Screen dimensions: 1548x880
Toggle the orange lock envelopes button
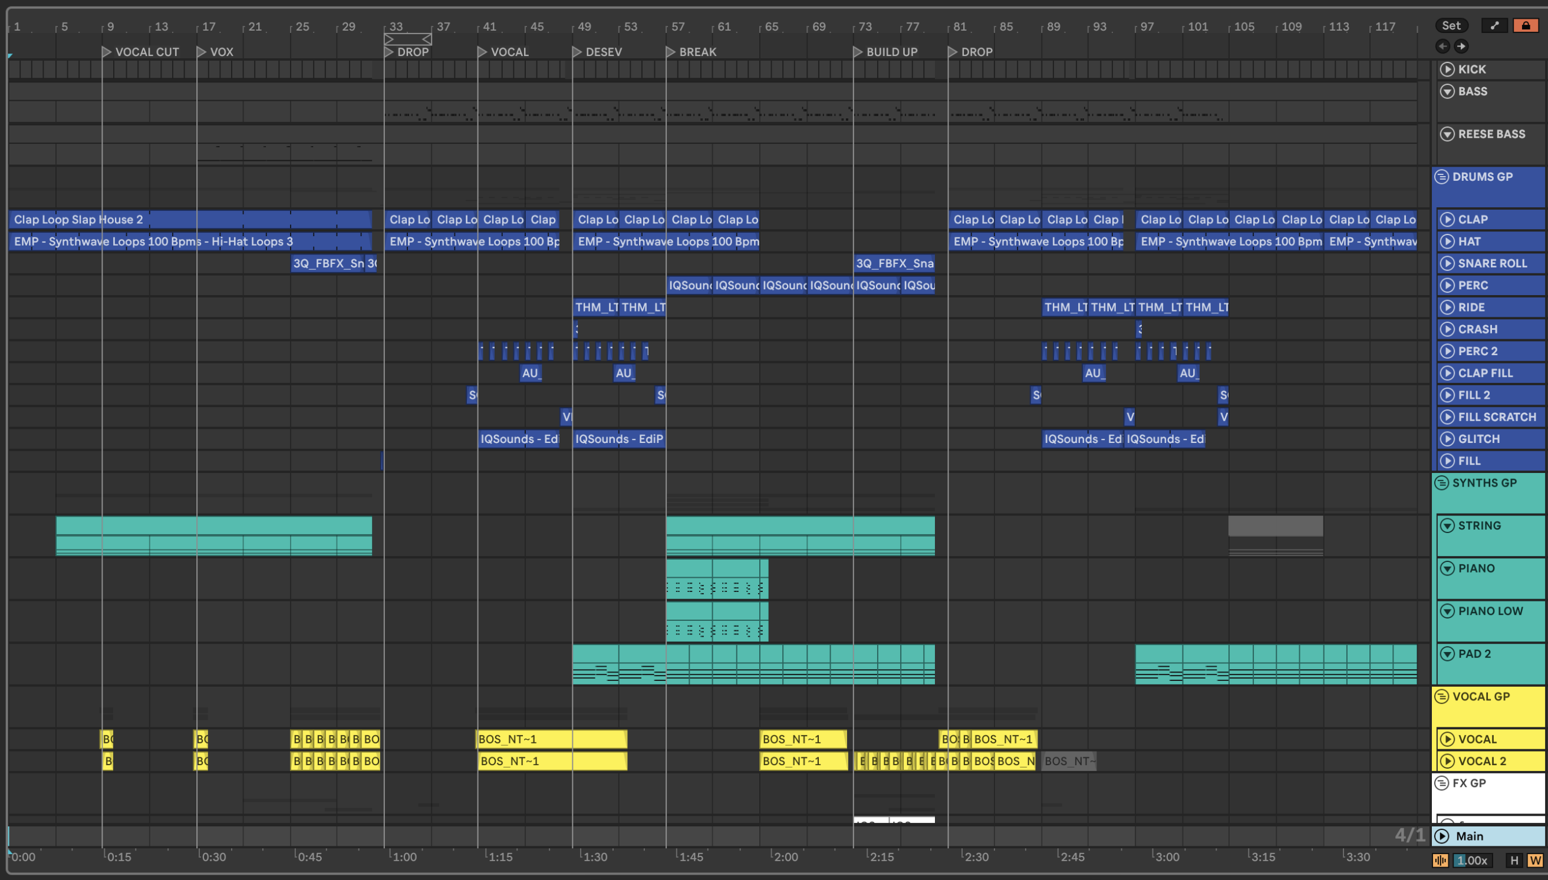pyautogui.click(x=1526, y=25)
